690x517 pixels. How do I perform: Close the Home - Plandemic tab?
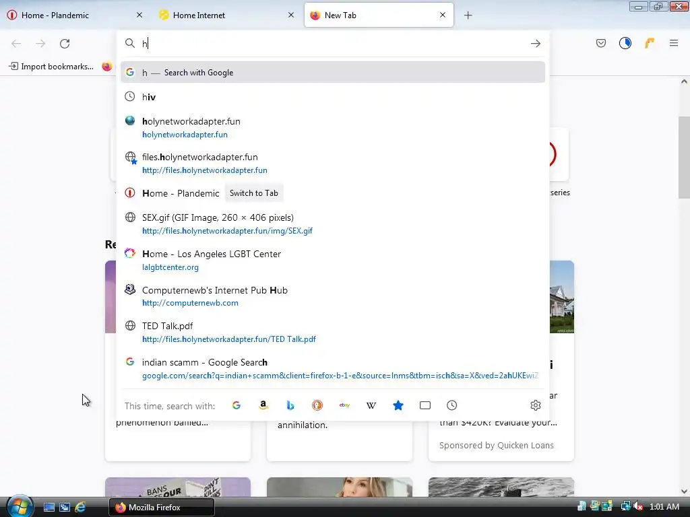click(139, 15)
